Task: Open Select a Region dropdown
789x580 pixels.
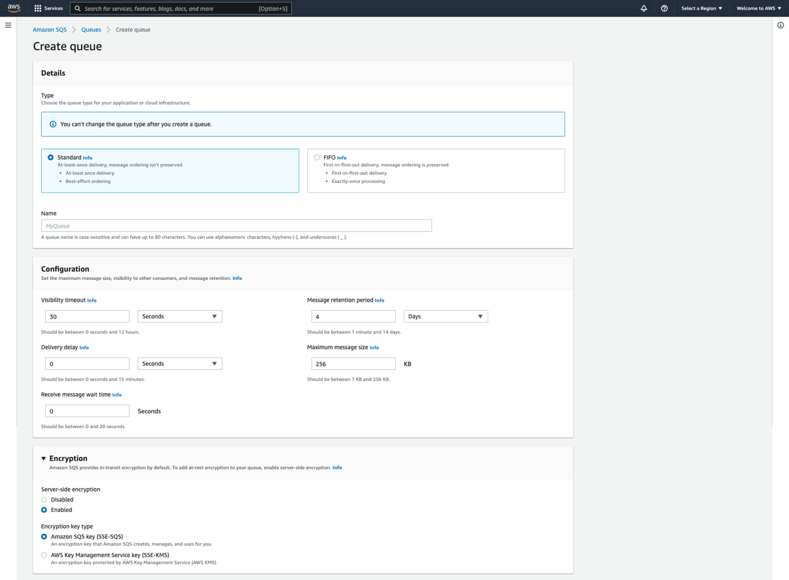Action: click(x=702, y=9)
